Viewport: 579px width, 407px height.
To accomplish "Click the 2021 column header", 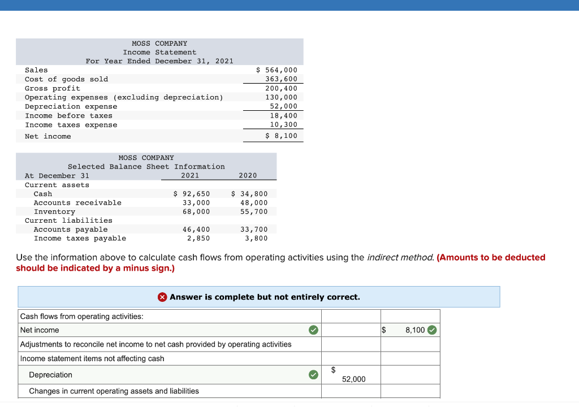I will [190, 175].
